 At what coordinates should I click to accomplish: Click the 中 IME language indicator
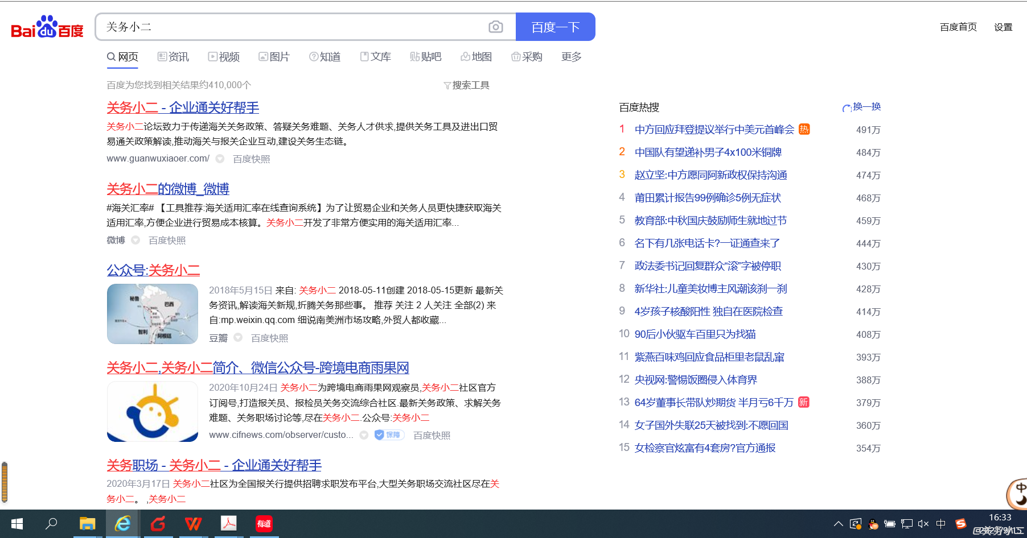[940, 524]
